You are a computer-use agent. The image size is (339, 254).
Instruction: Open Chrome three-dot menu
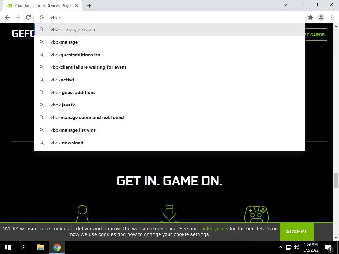(x=332, y=17)
